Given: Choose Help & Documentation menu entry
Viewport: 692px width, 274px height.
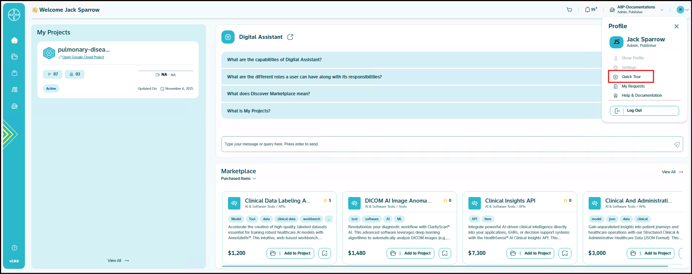Looking at the screenshot, I should tap(641, 96).
